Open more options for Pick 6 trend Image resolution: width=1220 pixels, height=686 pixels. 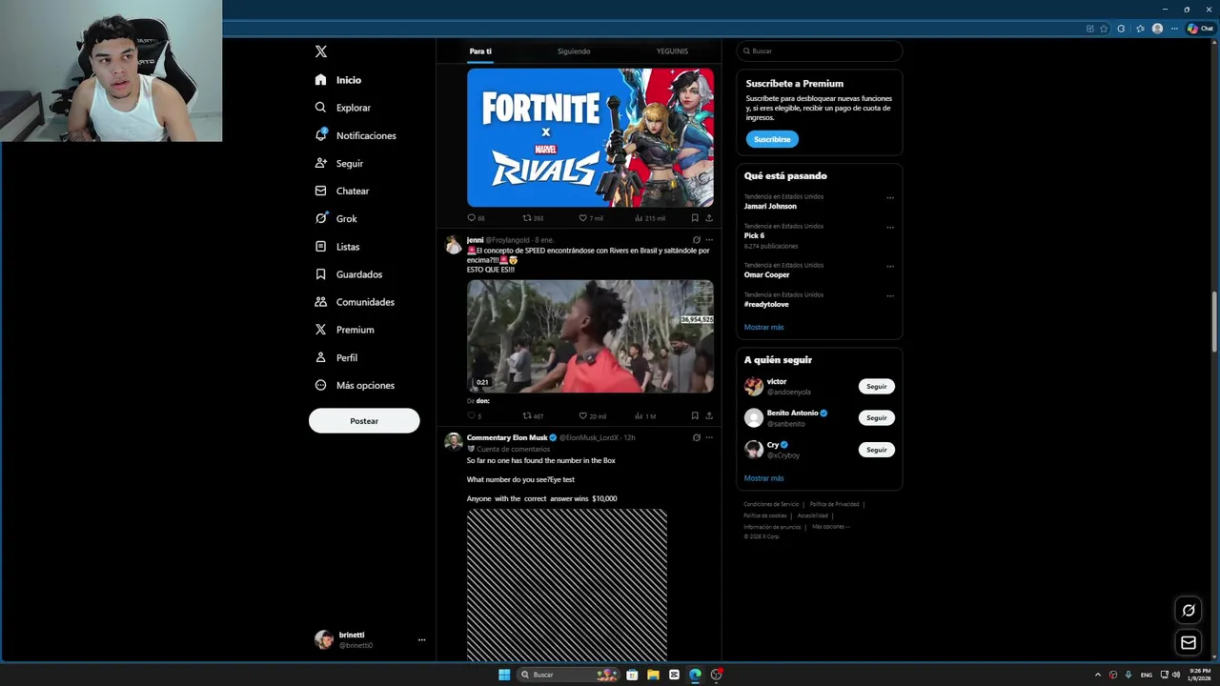click(x=890, y=228)
